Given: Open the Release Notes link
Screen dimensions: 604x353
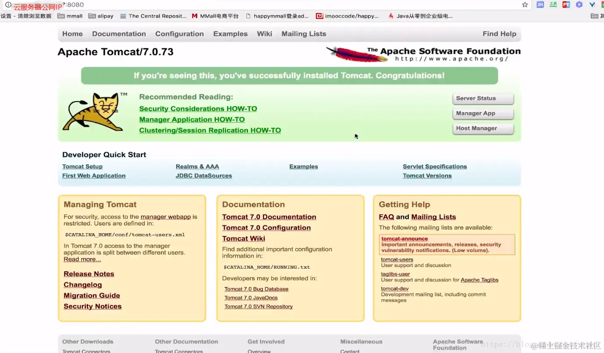Looking at the screenshot, I should pyautogui.click(x=89, y=274).
